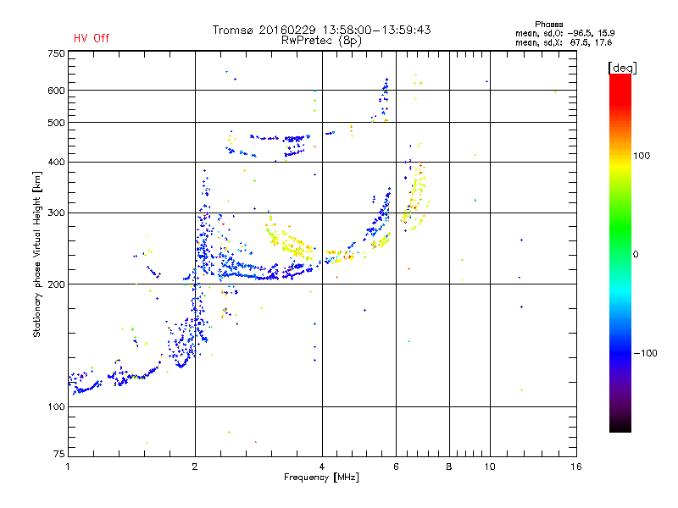This screenshot has width=678, height=508.
Task: Click the 'Frequency [MHz]' axis label
Action: 321,478
